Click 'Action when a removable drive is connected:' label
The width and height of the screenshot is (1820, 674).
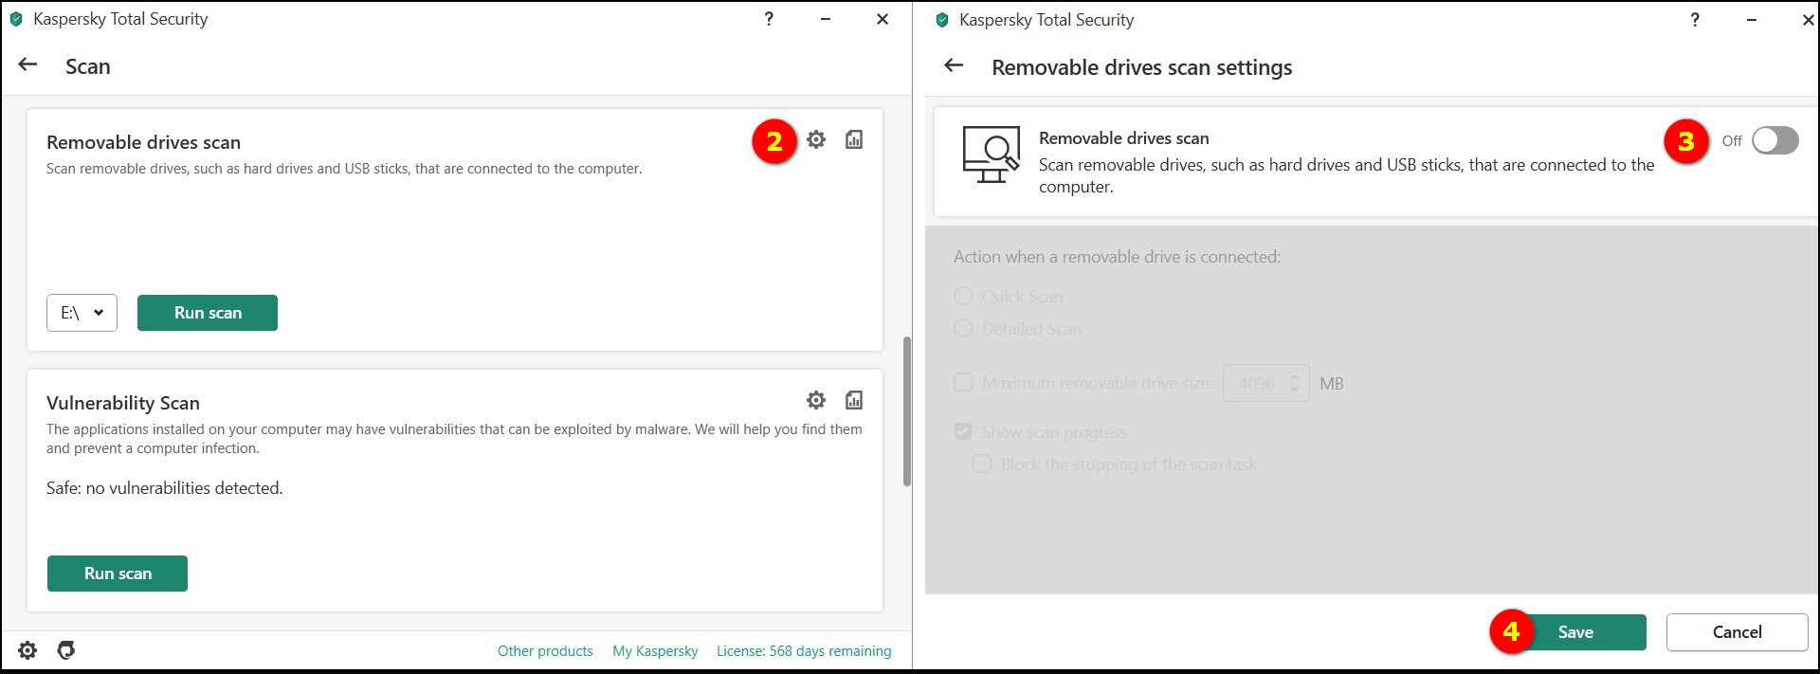[x=1117, y=257]
